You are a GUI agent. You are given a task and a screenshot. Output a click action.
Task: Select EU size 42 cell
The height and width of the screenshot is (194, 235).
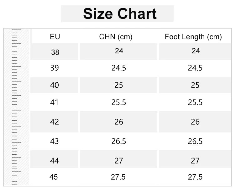pyautogui.click(x=55, y=122)
